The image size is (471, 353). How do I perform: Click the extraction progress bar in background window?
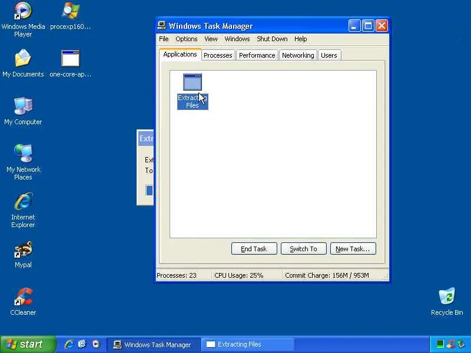150,190
